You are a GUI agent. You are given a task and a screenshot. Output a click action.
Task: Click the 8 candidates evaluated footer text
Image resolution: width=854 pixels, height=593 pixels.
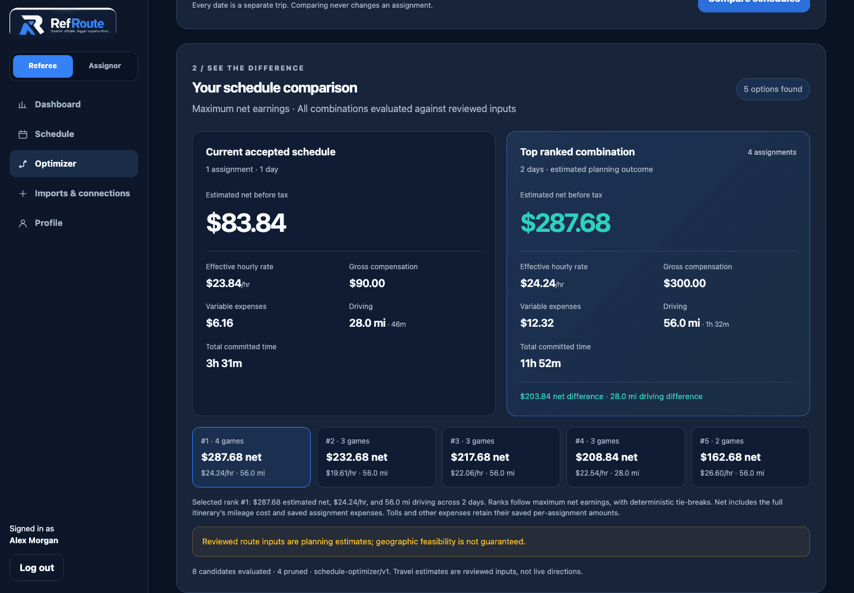point(387,572)
